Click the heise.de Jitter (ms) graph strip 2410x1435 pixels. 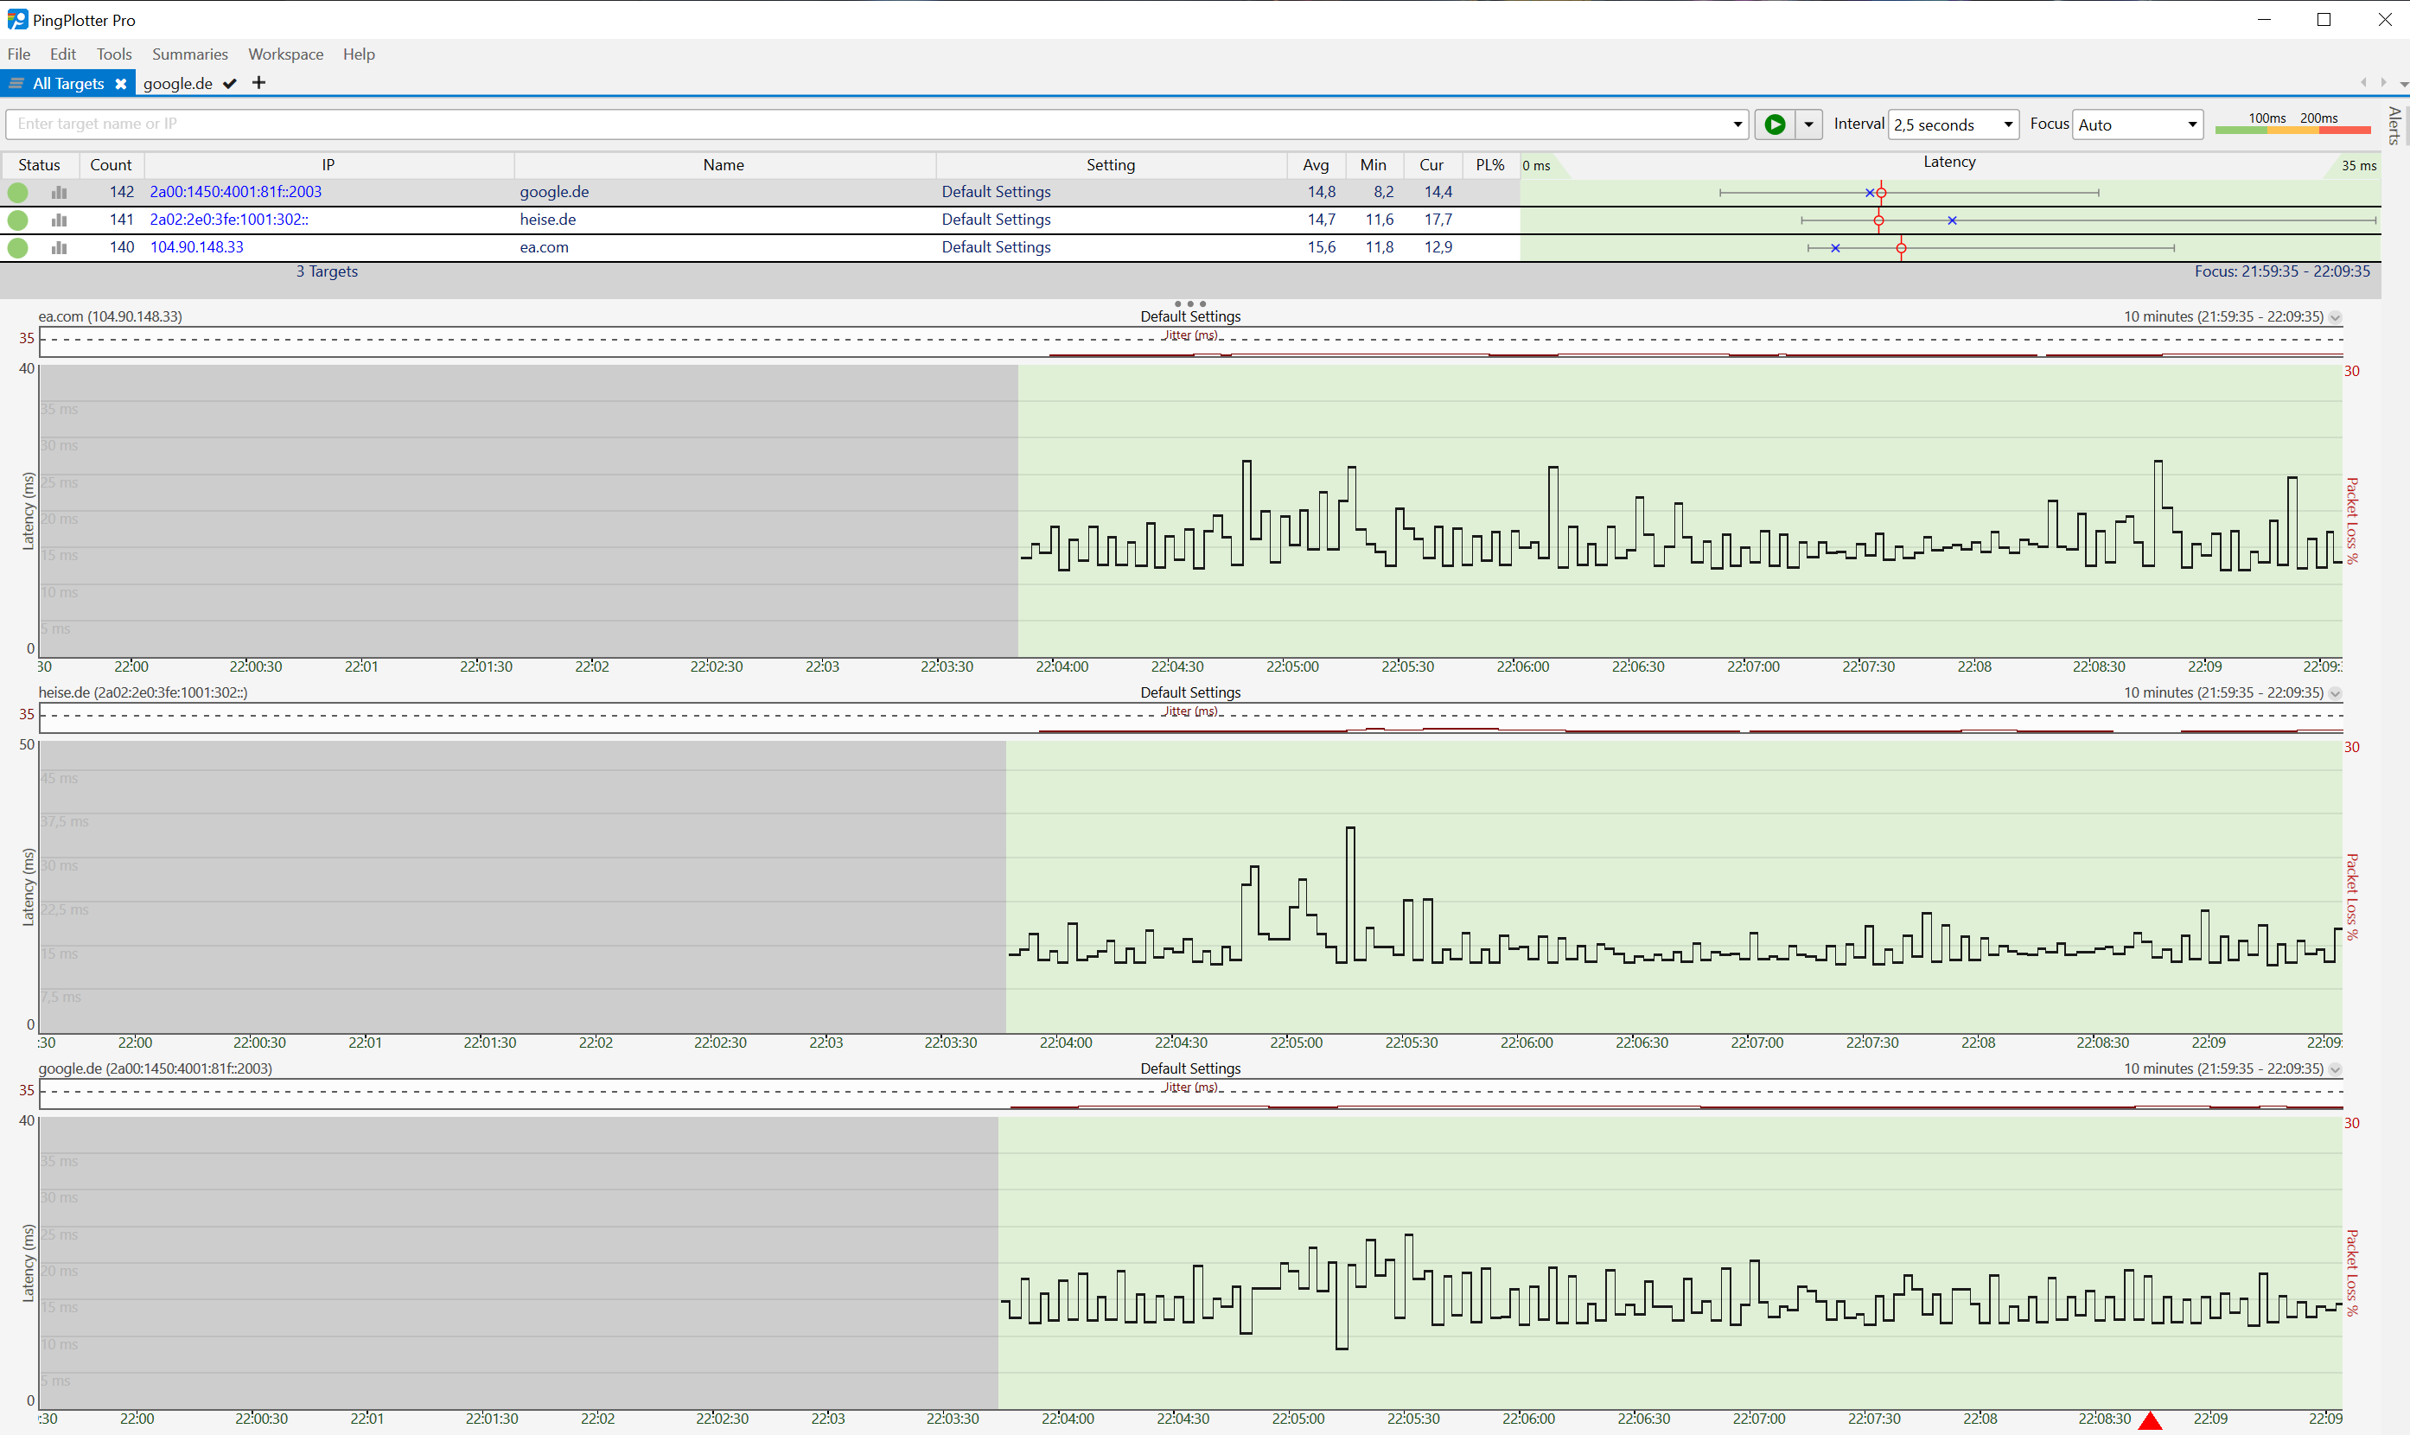pos(1190,717)
